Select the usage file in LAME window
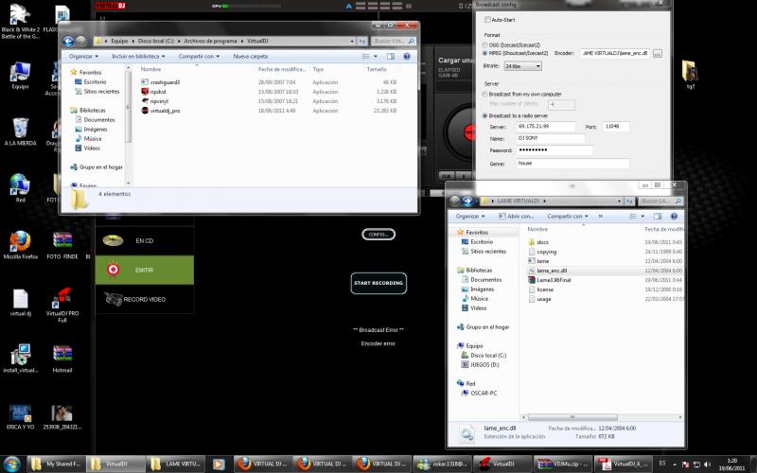The image size is (757, 473). (x=543, y=299)
